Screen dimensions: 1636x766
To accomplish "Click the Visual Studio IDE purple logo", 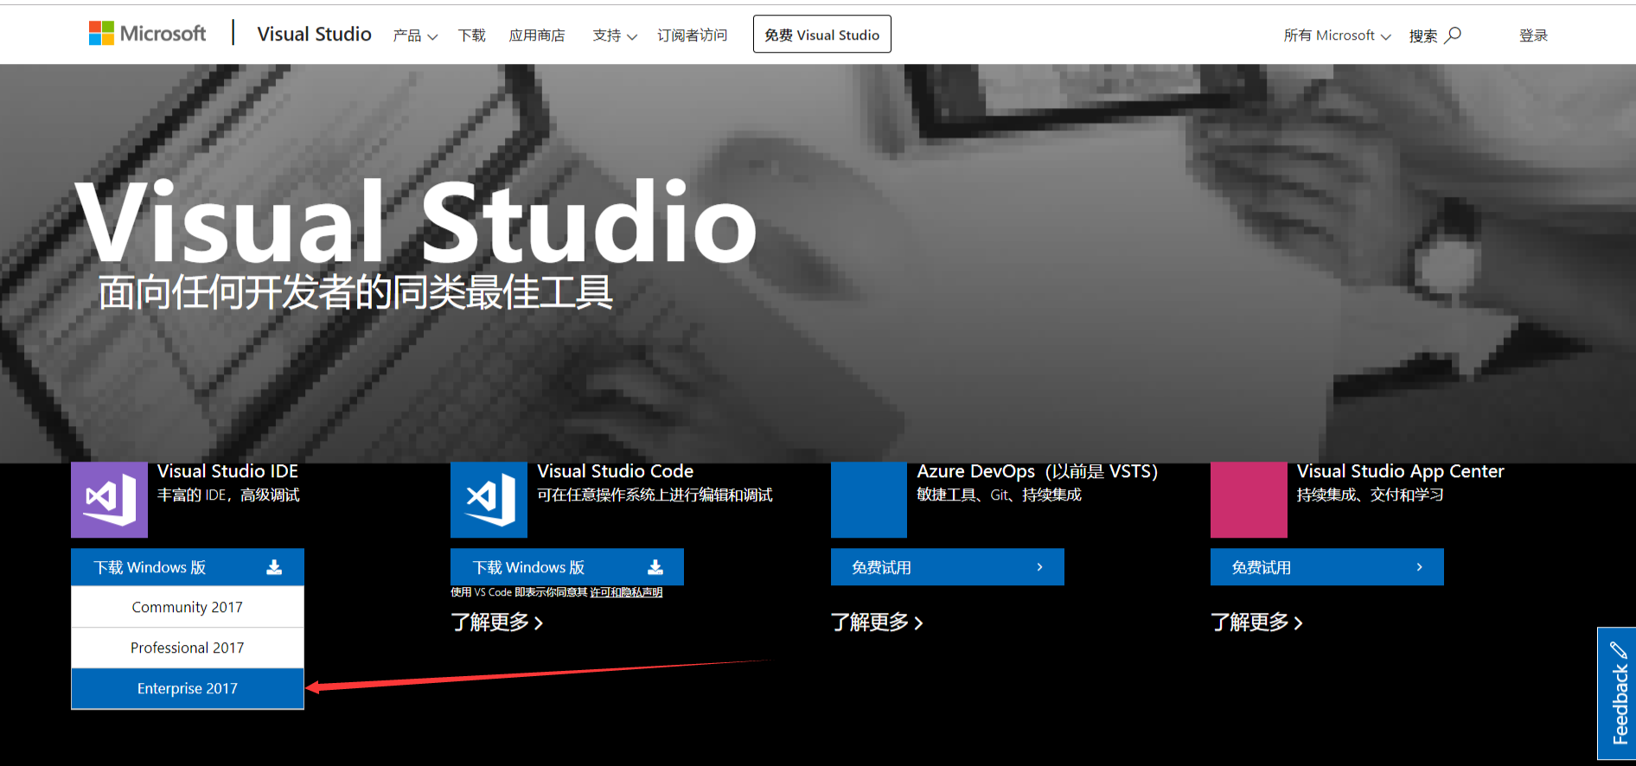I will click(x=109, y=500).
